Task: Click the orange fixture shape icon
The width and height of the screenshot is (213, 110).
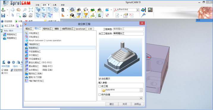Action: tap(63, 15)
